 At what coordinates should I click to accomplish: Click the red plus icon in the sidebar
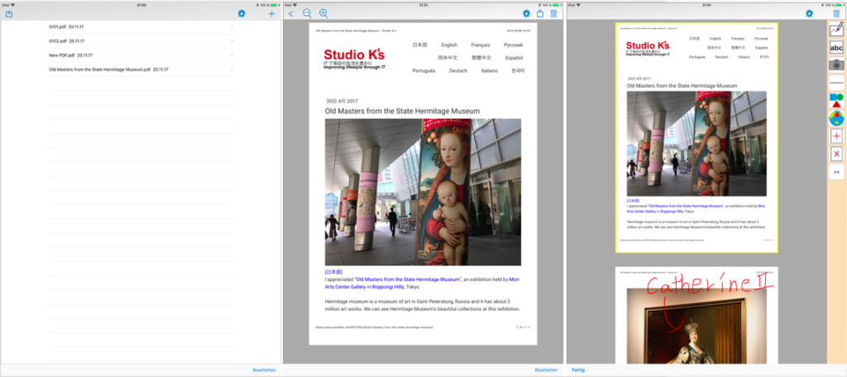(x=835, y=136)
